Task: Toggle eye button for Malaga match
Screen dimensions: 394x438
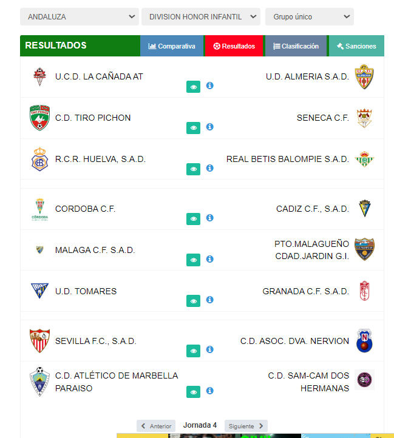Action: 193,260
